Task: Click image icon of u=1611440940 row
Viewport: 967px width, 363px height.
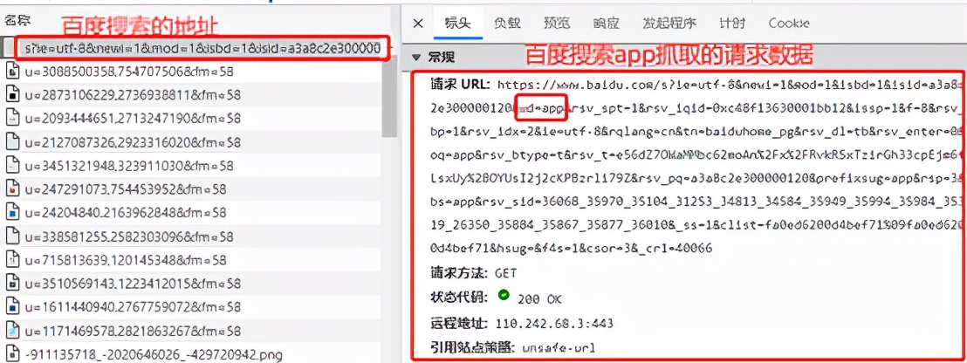Action: point(12,306)
